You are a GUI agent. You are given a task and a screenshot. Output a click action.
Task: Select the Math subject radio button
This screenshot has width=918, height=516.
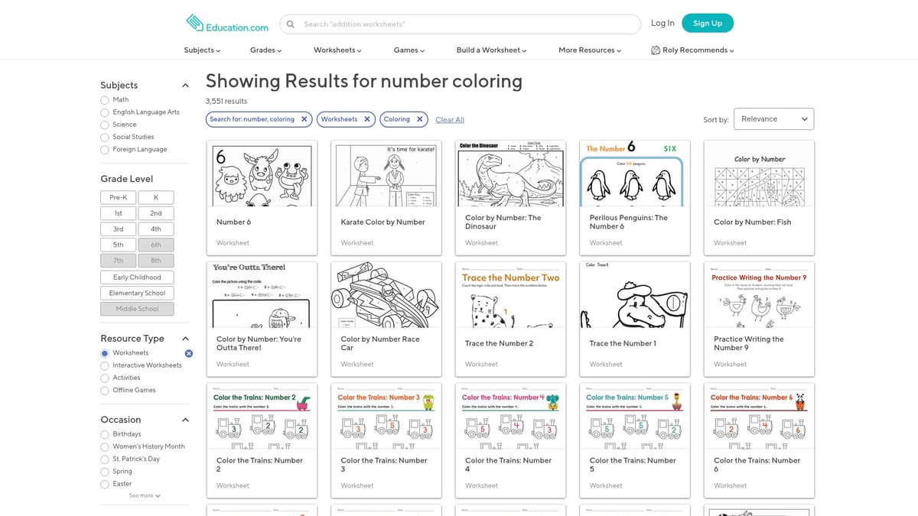[104, 99]
